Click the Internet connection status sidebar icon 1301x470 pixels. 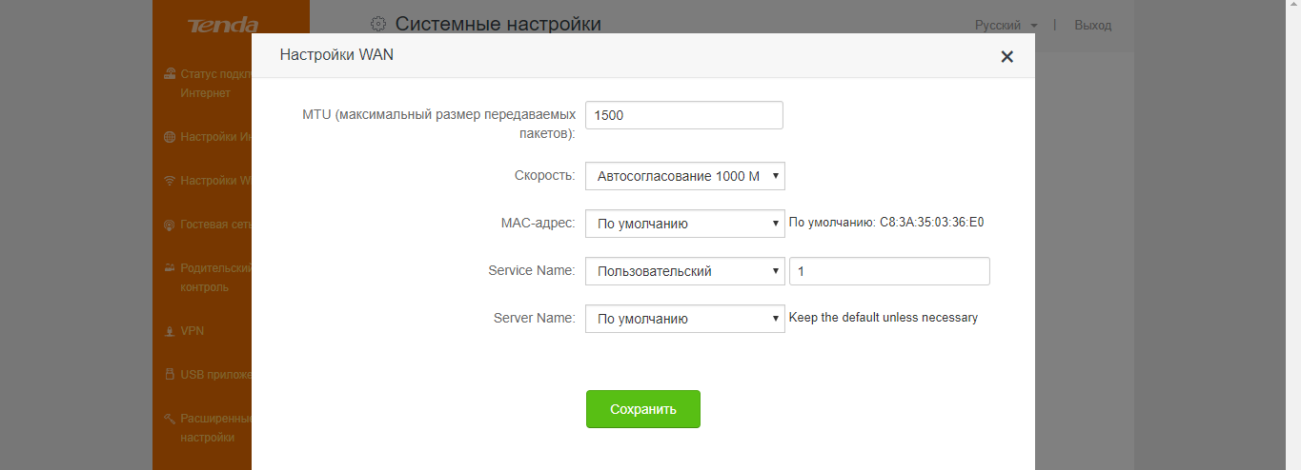point(170,73)
